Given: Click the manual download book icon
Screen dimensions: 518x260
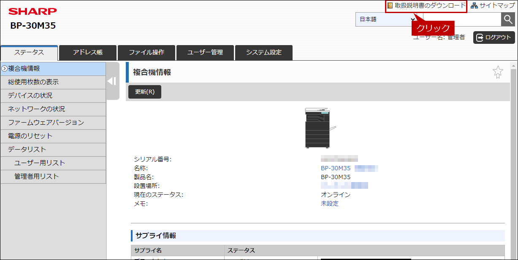Looking at the screenshot, I should [x=390, y=6].
